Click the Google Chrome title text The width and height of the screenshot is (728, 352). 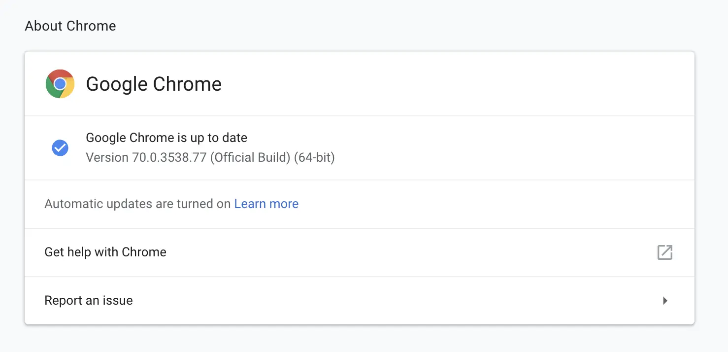tap(154, 84)
